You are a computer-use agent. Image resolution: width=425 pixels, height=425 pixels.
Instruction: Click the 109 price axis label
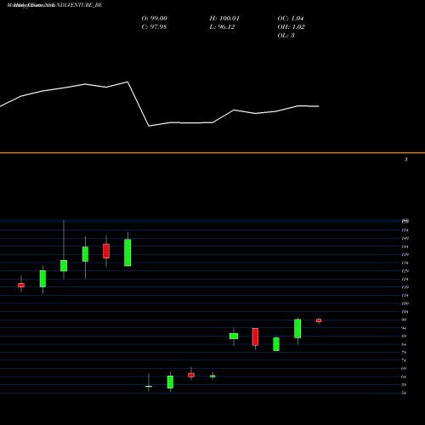pyautogui.click(x=405, y=303)
